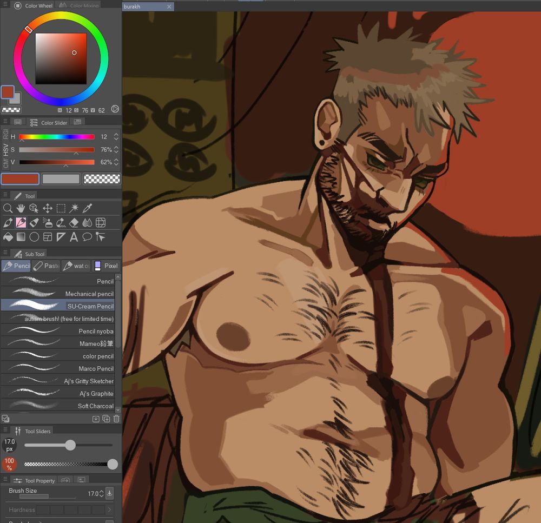Select the transparent checkered color bar
Image resolution: width=541 pixels, height=523 pixels.
point(102,178)
